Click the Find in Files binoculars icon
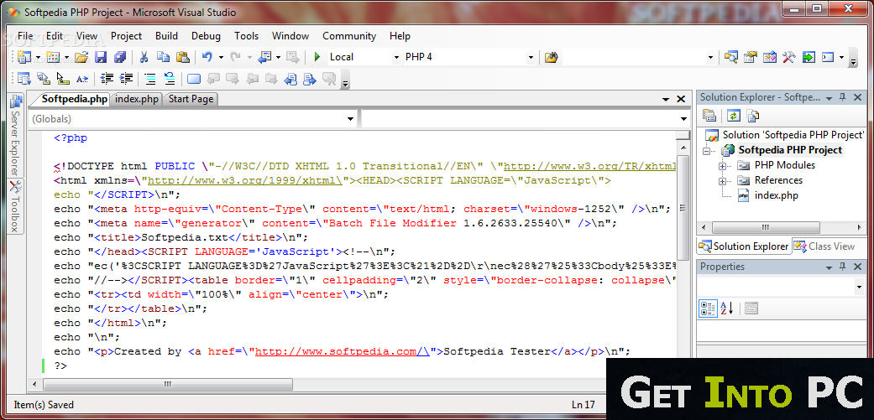Image resolution: width=874 pixels, height=420 pixels. tap(552, 57)
